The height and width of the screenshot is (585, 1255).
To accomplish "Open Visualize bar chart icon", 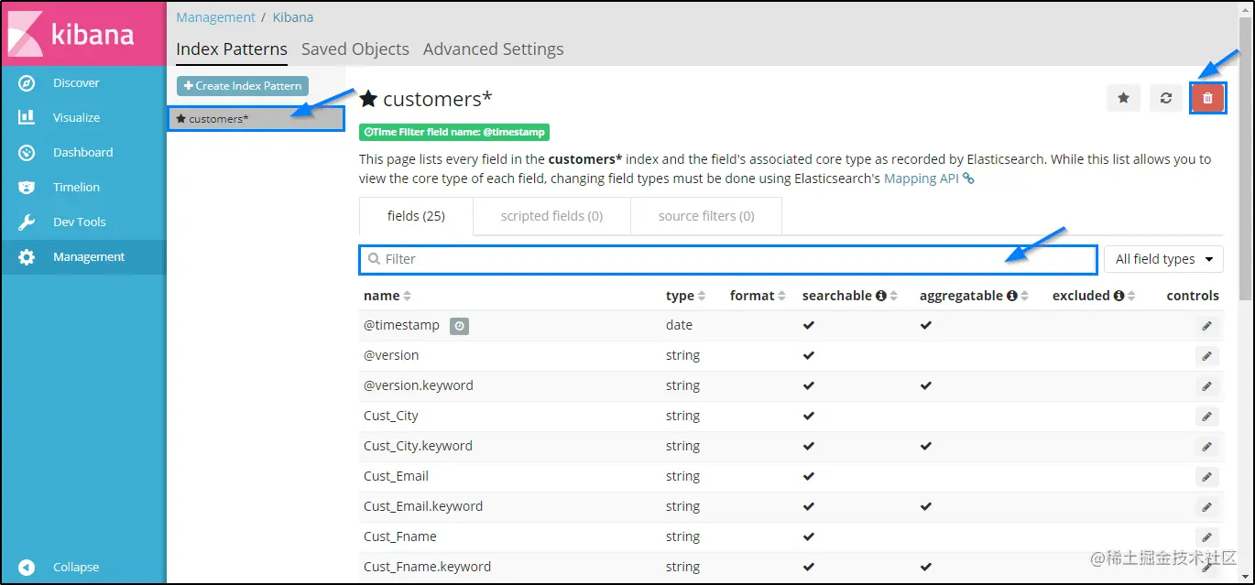I will pyautogui.click(x=27, y=118).
